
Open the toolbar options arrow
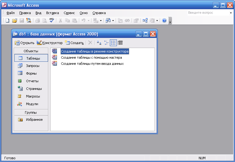coord(170,21)
